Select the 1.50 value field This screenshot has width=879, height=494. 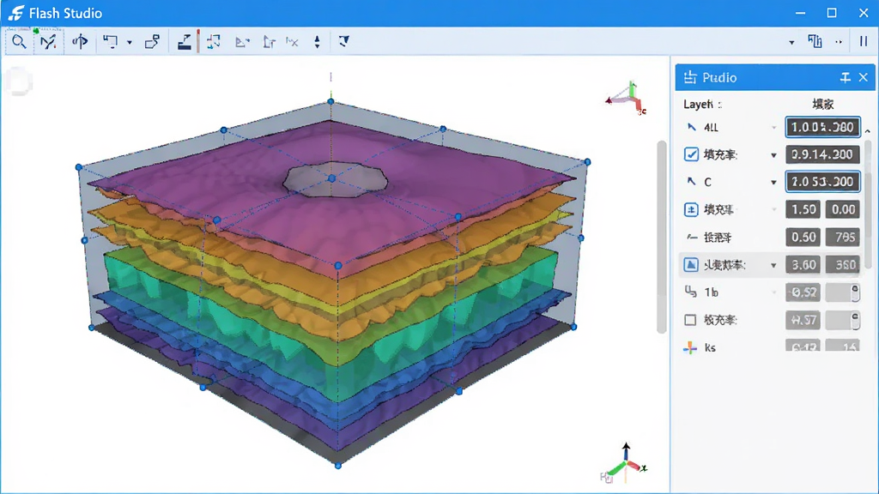point(803,209)
